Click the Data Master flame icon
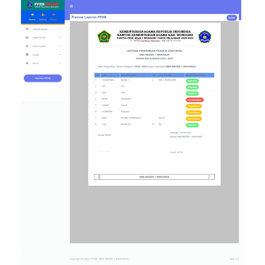Image resolution: width=265 pixels, height=265 pixels. pyautogui.click(x=27, y=46)
